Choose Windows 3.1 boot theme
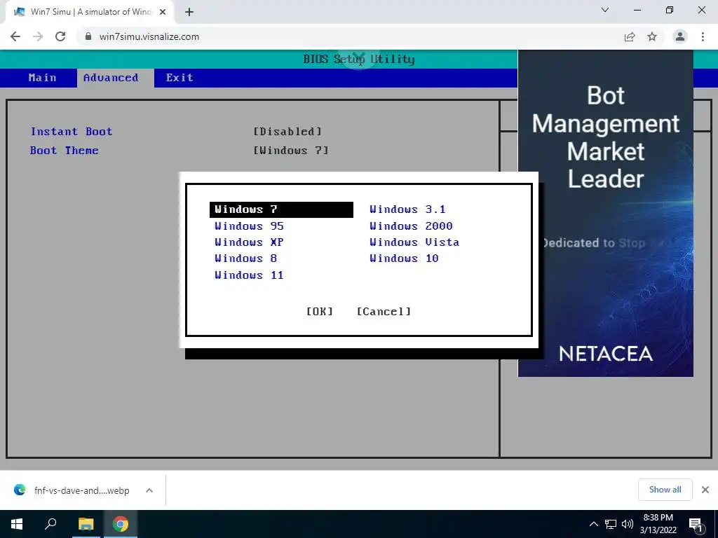 [407, 209]
